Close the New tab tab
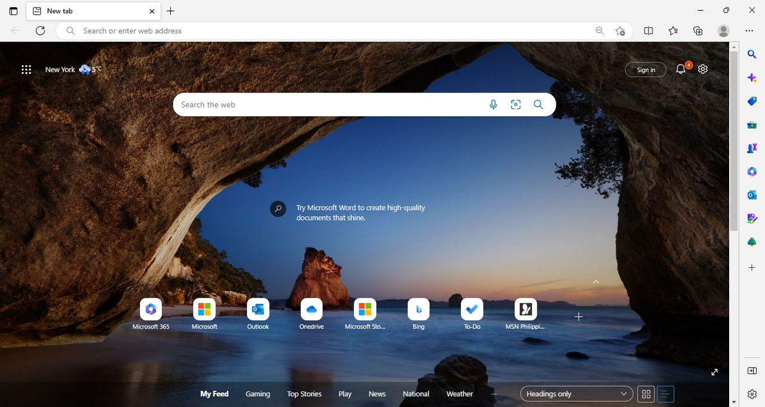The height and width of the screenshot is (407, 765). (x=152, y=11)
